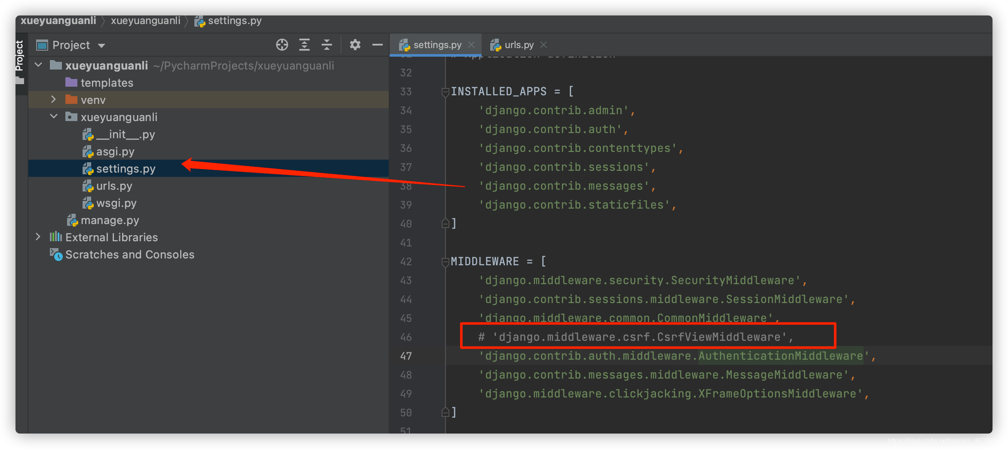Click the Collapse All icon in Project panel

pos(327,45)
